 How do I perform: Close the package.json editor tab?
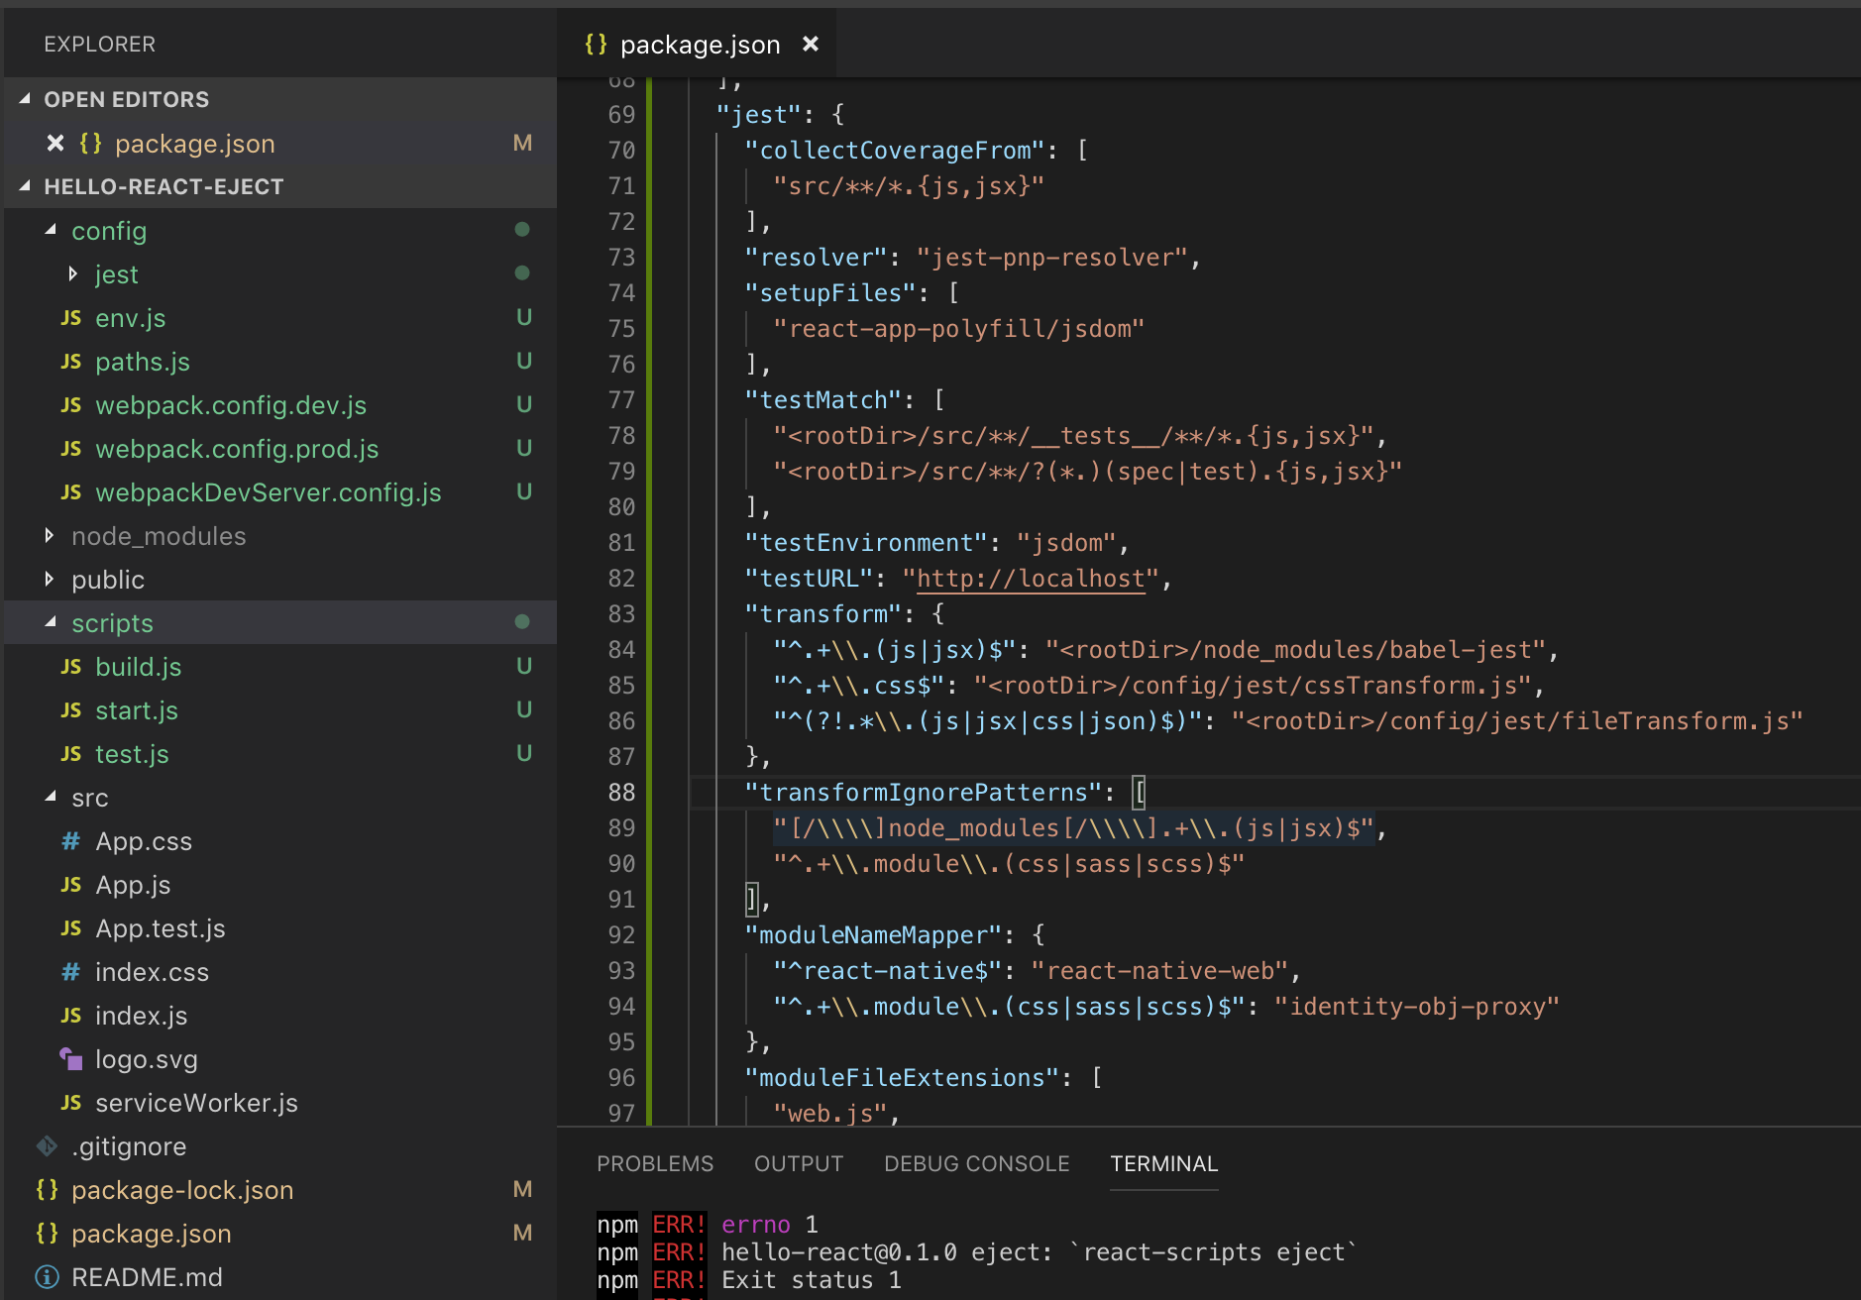tap(810, 45)
